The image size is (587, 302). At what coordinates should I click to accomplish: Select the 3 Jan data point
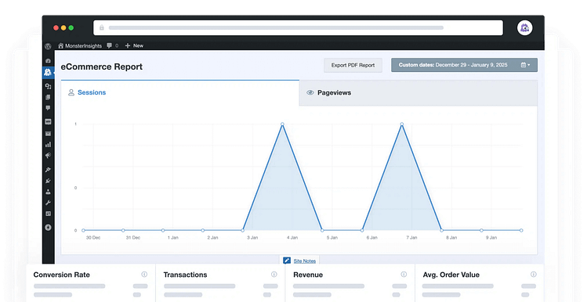(243, 230)
